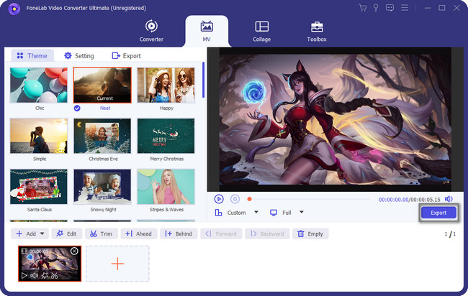Click the 1 / 1 page indicator
Viewport: 468px width, 296px height.
(450, 233)
